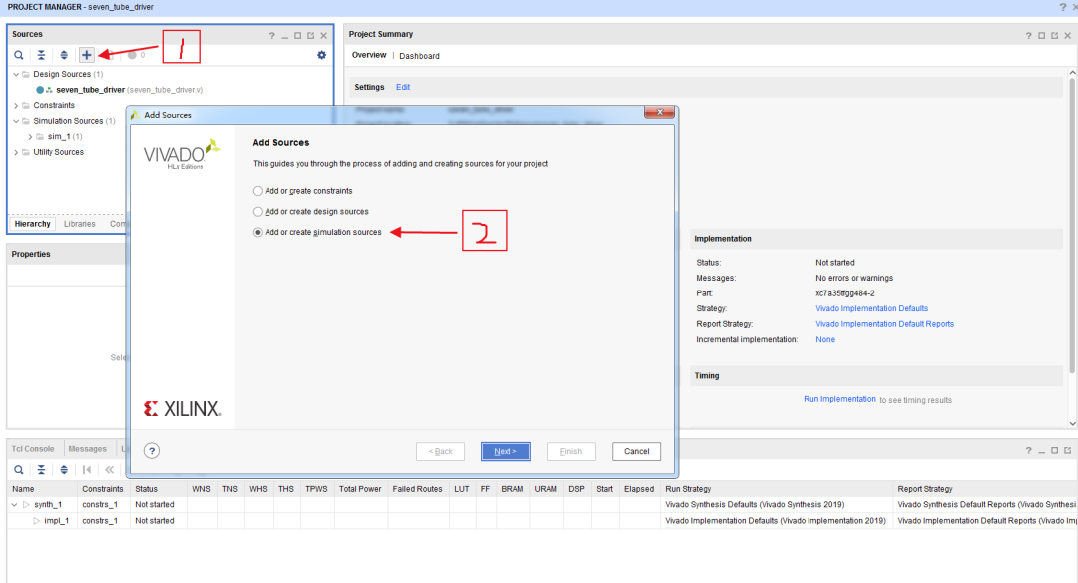This screenshot has height=583, width=1078.
Task: Click the Run Strategy column header
Action: pyautogui.click(x=688, y=489)
